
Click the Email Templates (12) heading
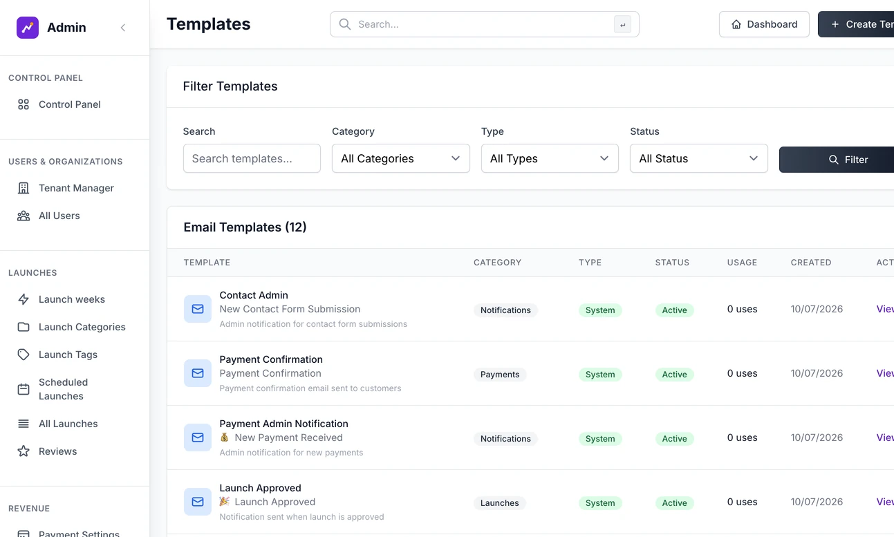(x=245, y=227)
